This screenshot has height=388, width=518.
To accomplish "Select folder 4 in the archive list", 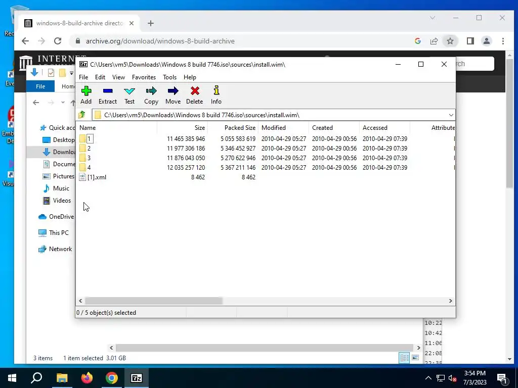I will tap(85, 168).
